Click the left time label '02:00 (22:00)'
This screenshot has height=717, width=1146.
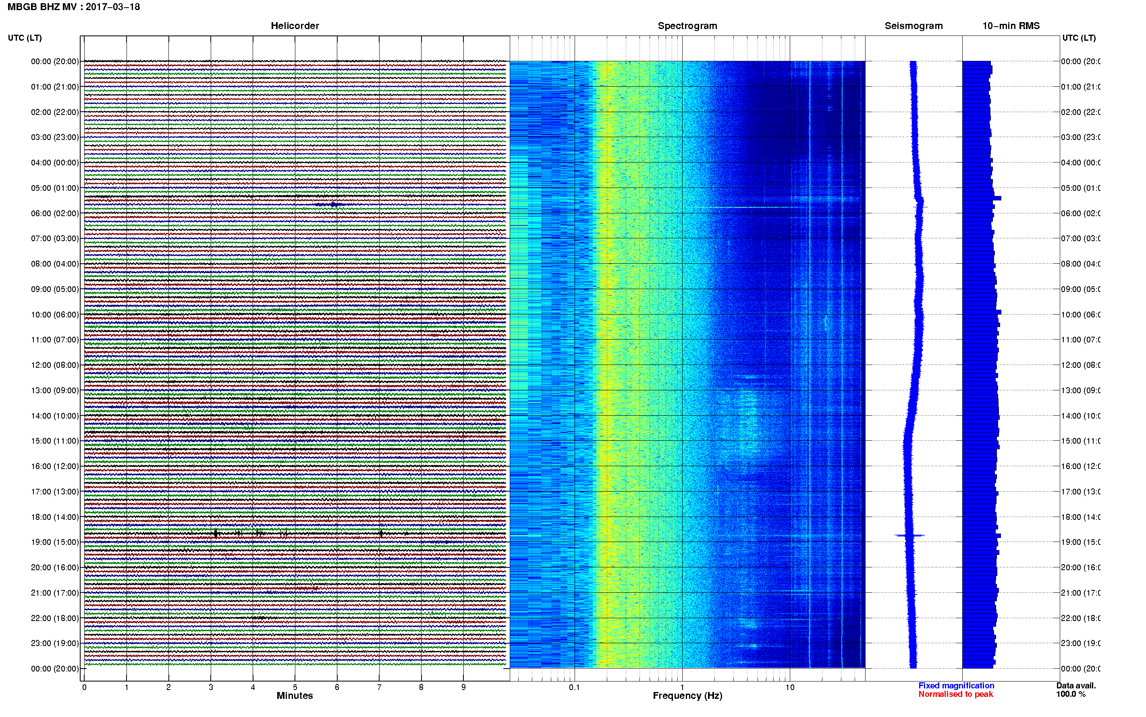pyautogui.click(x=55, y=113)
